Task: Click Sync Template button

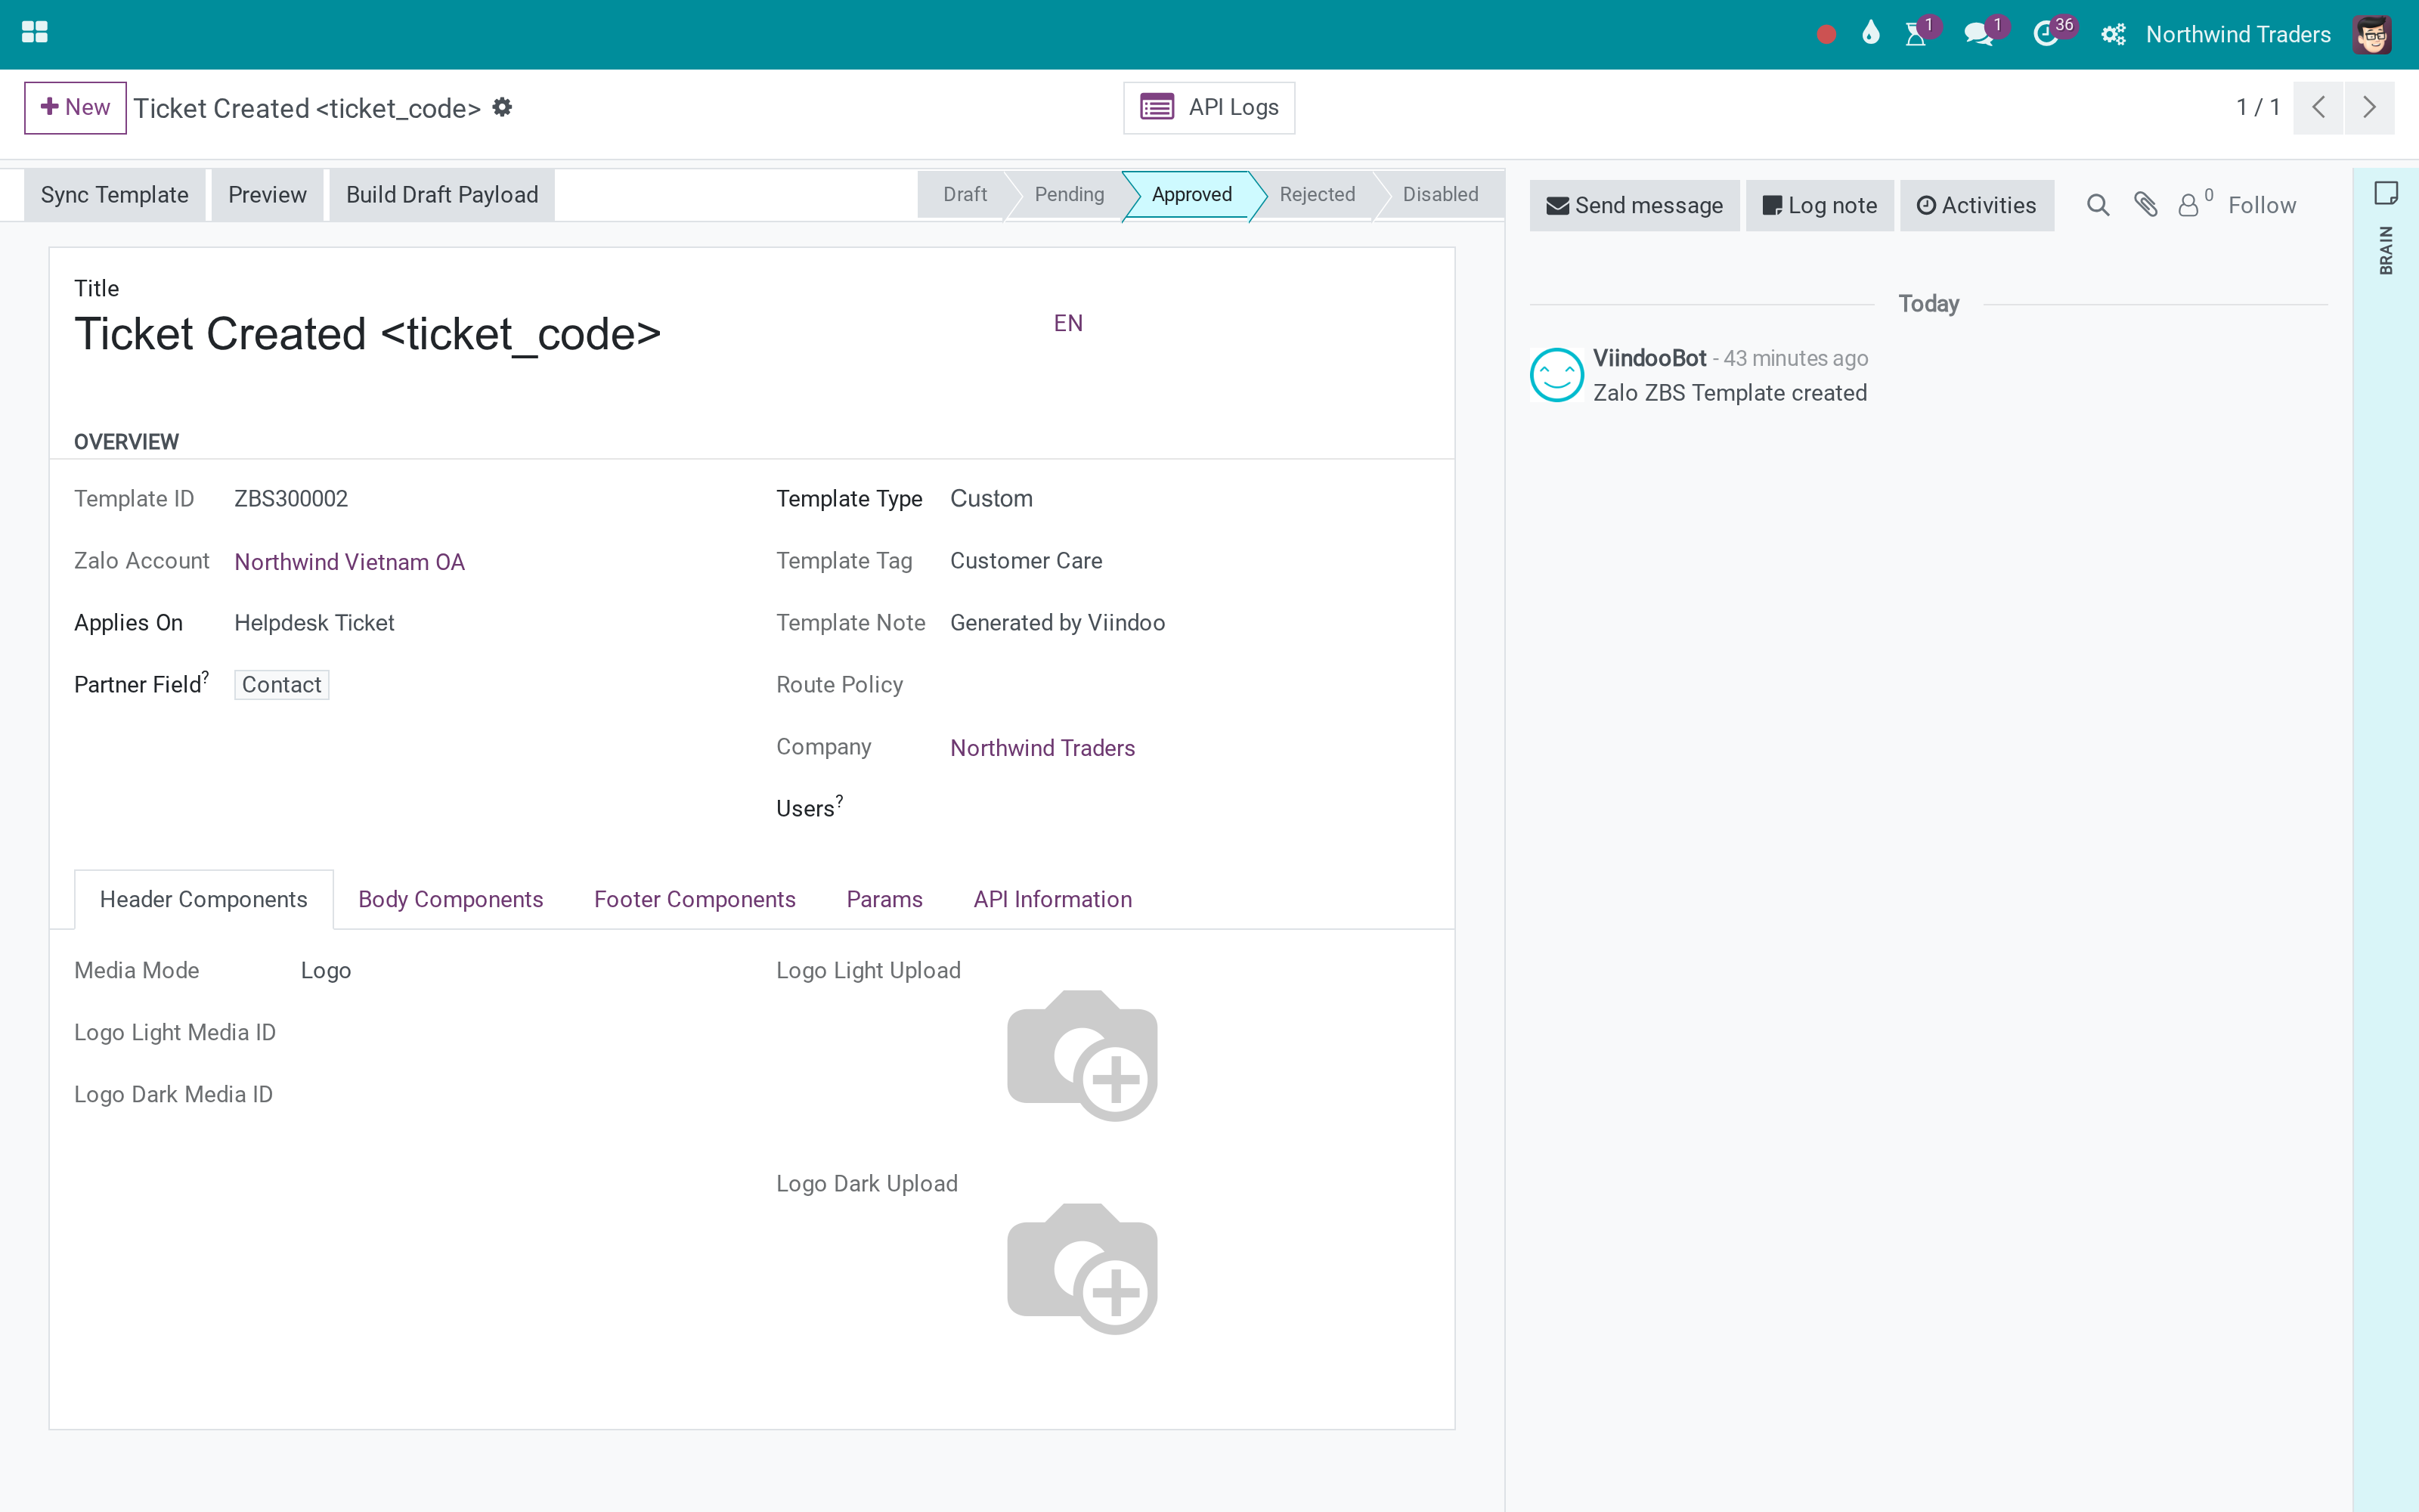Action: click(114, 195)
